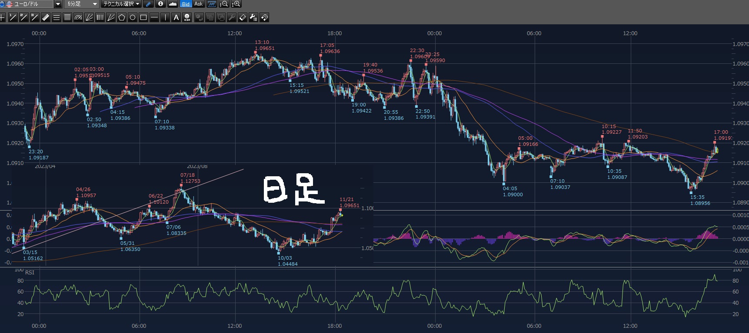Select the rectangle drawing tool
Image resolution: width=749 pixels, height=333 pixels.
tap(143, 17)
